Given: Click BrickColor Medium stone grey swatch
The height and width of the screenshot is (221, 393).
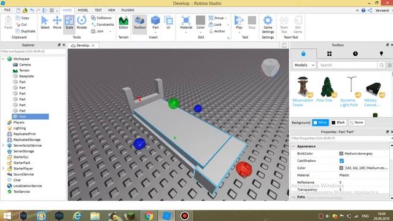Looking at the screenshot, I should click(x=341, y=153).
